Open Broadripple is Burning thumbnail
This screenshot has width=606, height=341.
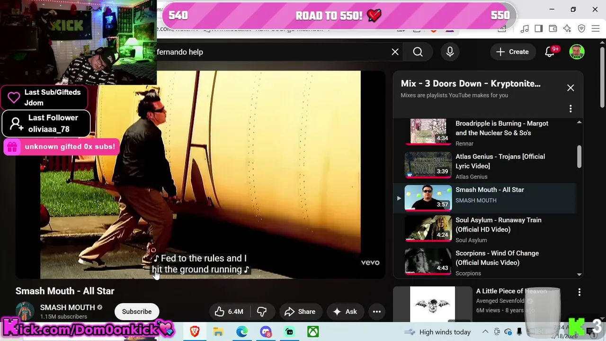[x=428, y=132]
